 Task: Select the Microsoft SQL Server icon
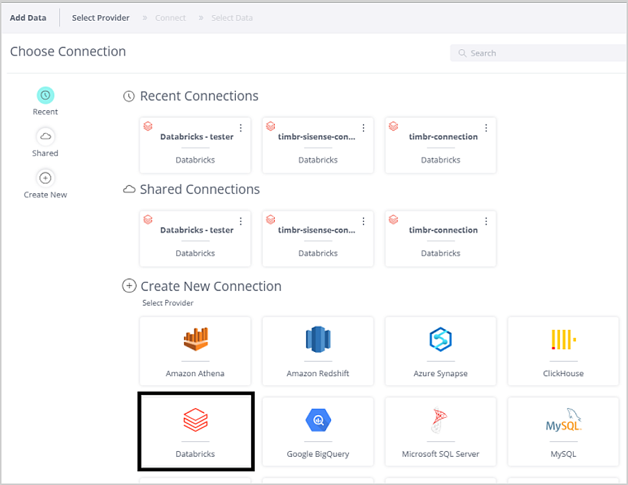441,420
